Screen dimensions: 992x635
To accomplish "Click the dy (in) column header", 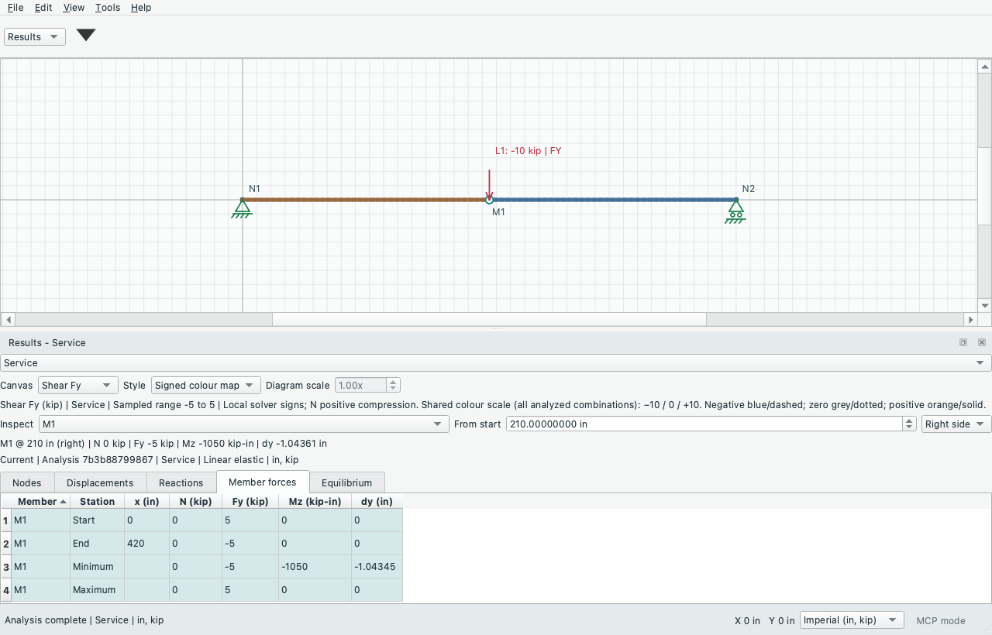I will [377, 501].
